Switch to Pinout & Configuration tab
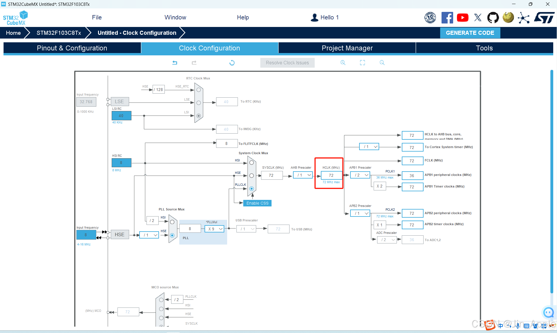The height and width of the screenshot is (333, 557). tap(72, 48)
